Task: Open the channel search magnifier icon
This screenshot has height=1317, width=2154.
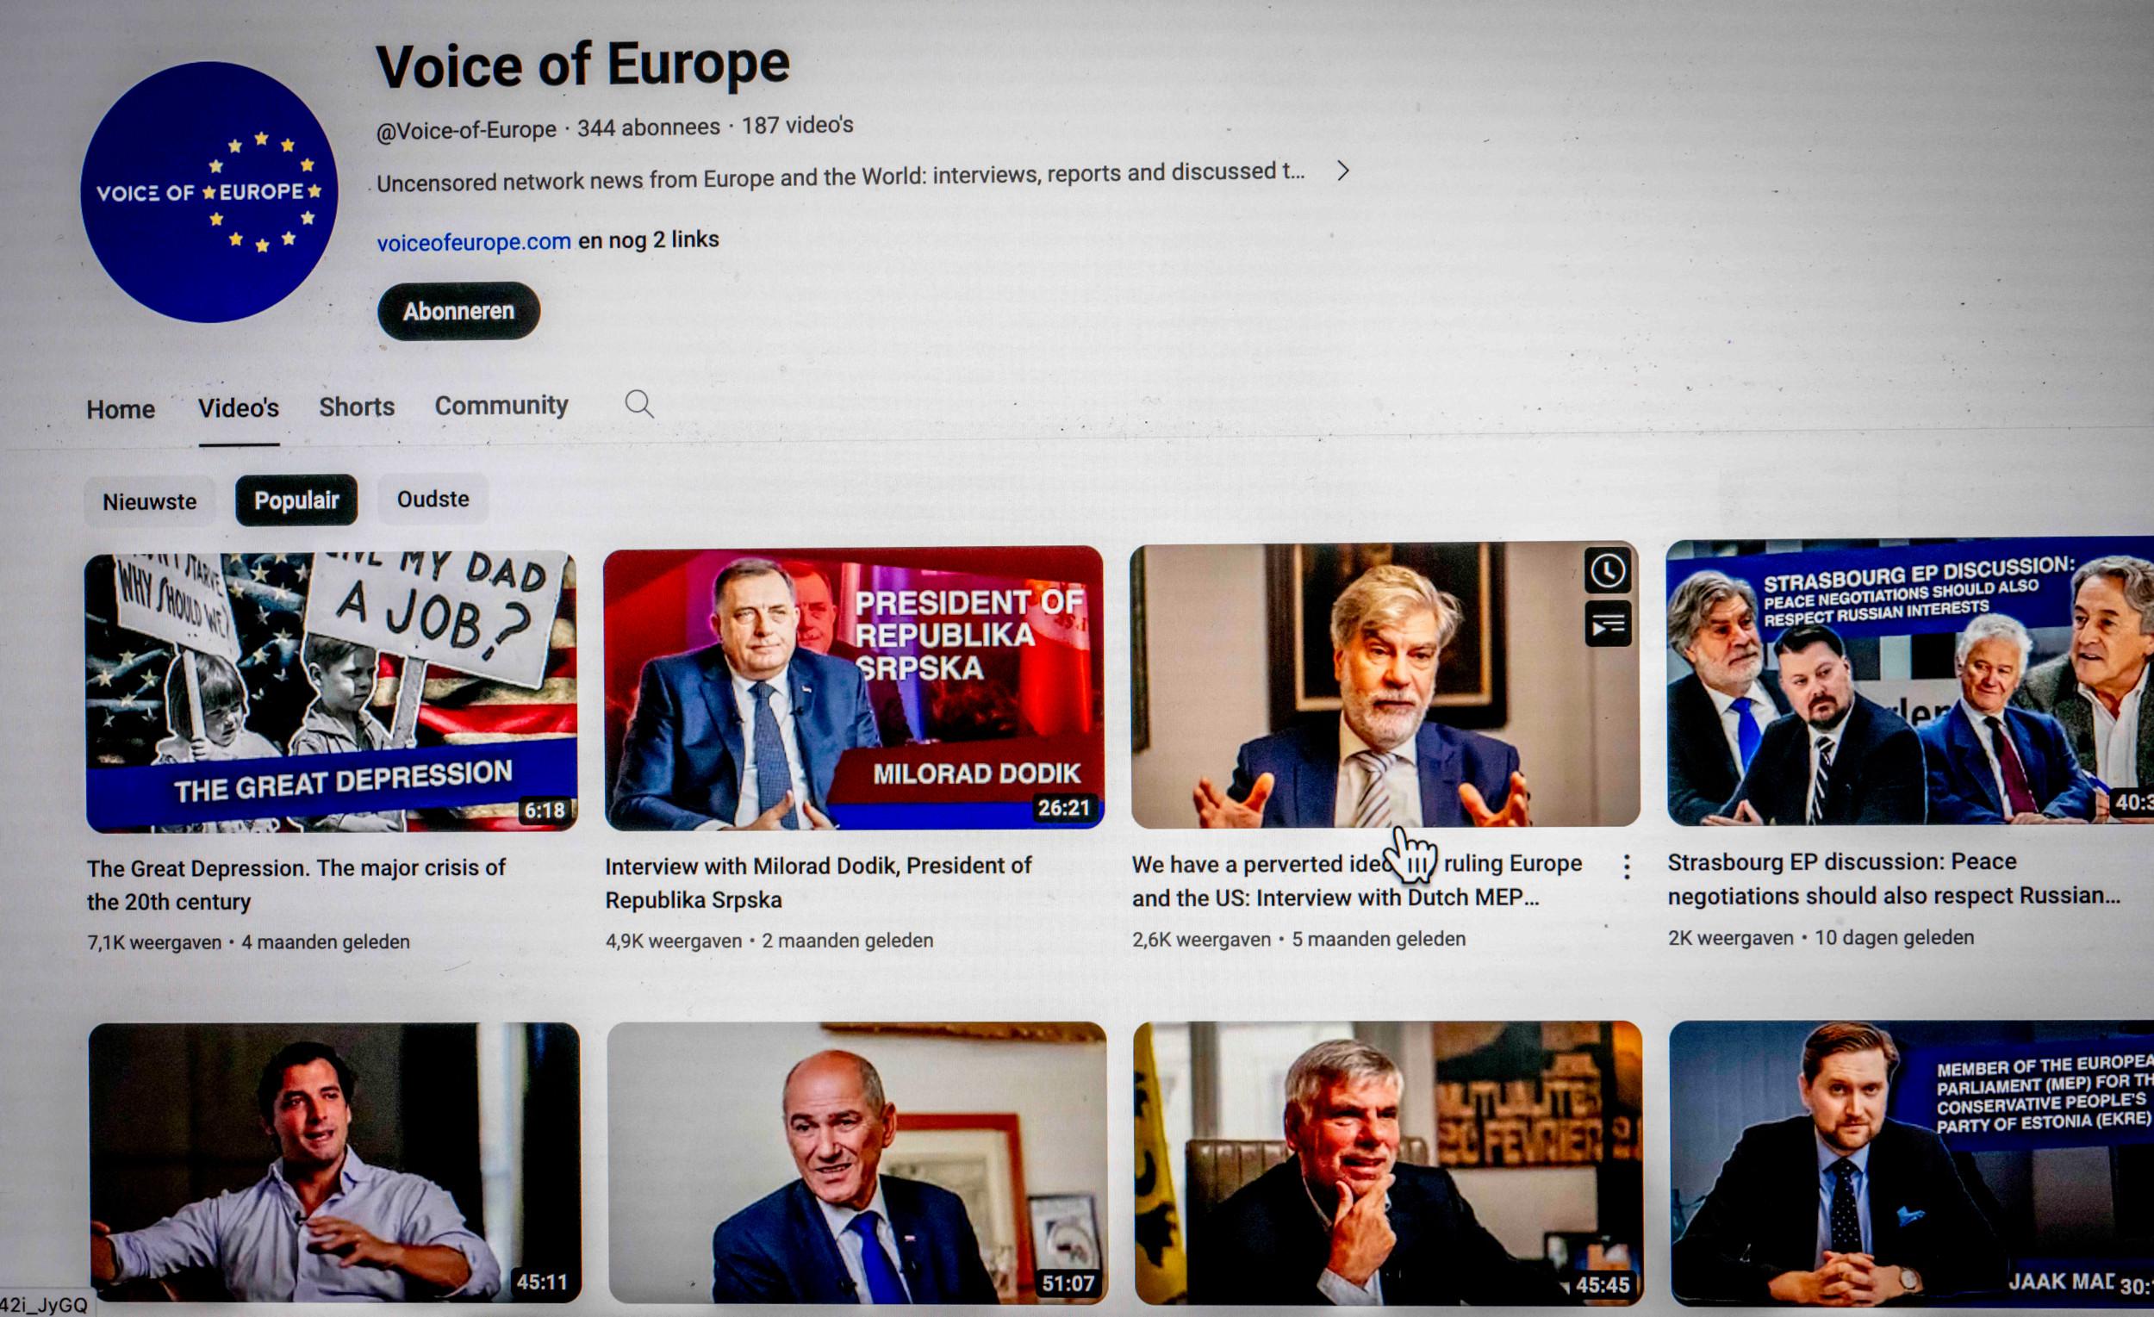Action: click(639, 404)
